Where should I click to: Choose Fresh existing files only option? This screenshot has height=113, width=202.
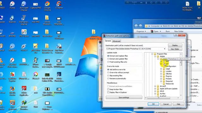click(108, 62)
